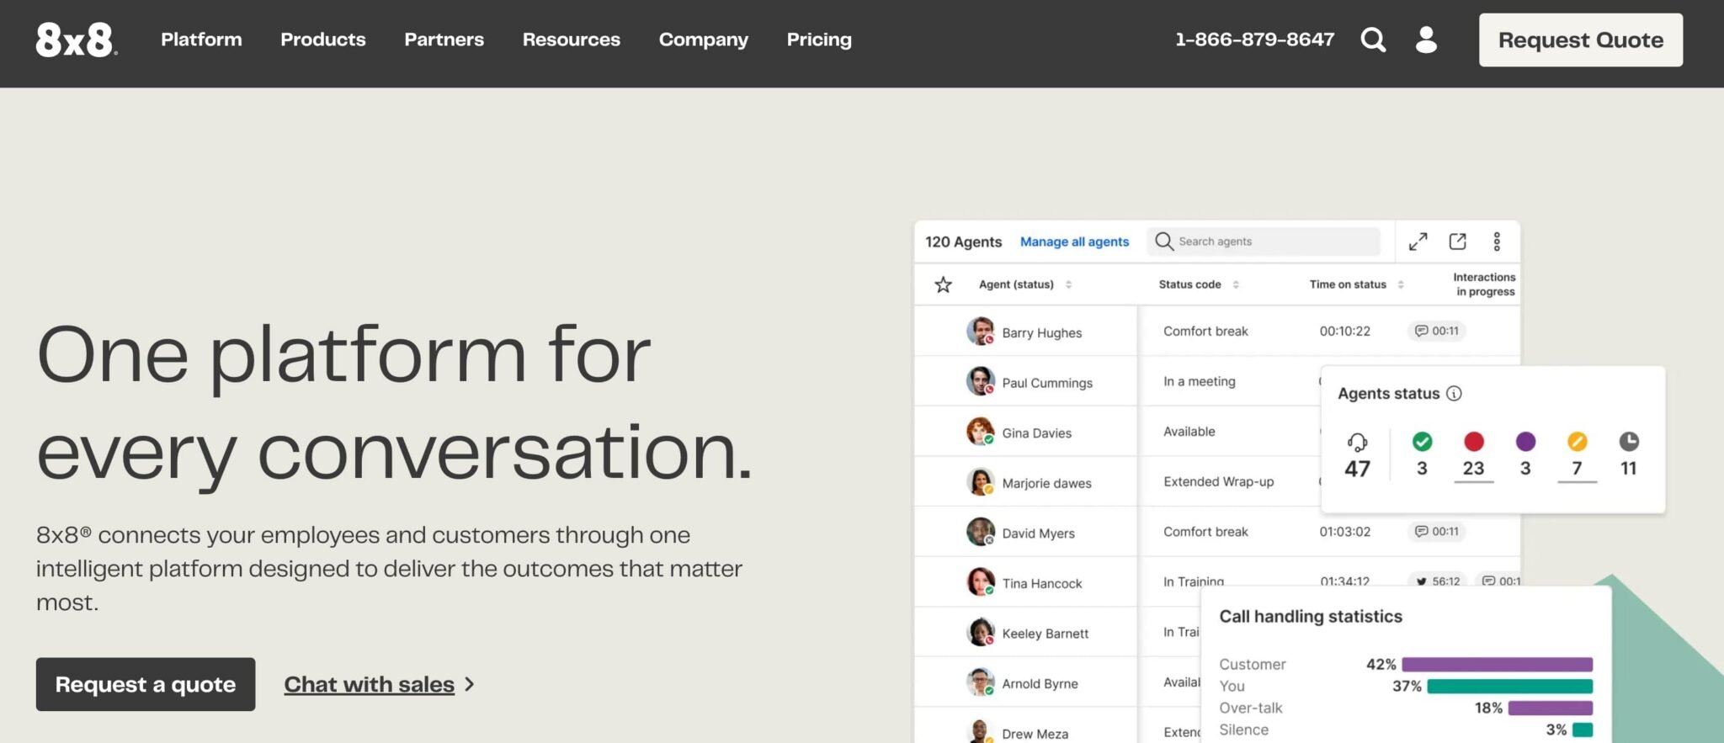Go to the Pricing page
This screenshot has width=1724, height=743.
(x=819, y=40)
